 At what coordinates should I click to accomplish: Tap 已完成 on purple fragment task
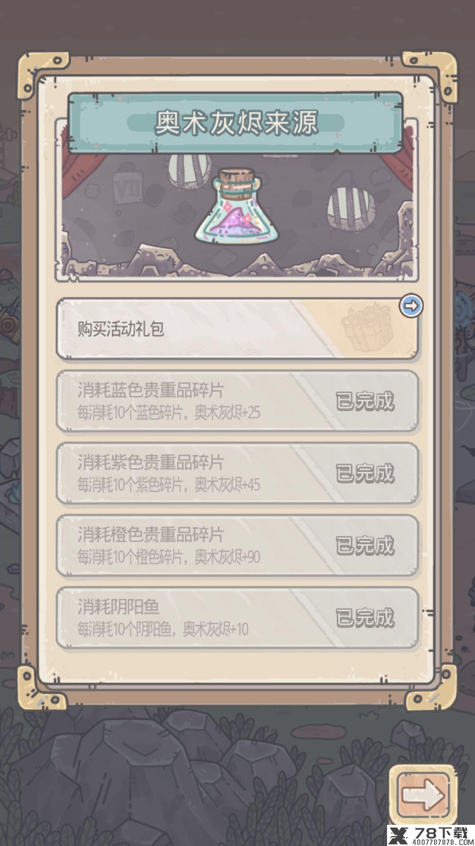click(x=365, y=473)
